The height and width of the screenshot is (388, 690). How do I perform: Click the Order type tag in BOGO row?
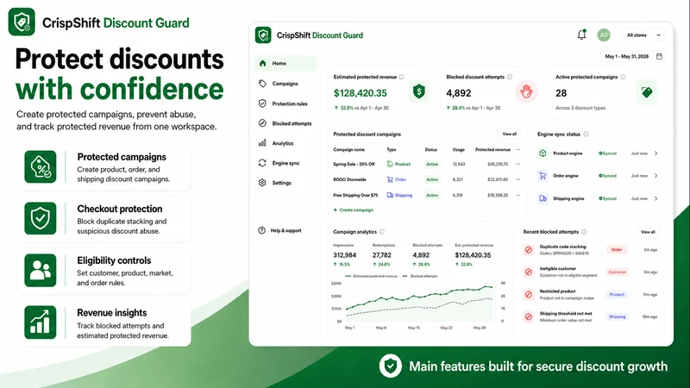[x=397, y=179]
